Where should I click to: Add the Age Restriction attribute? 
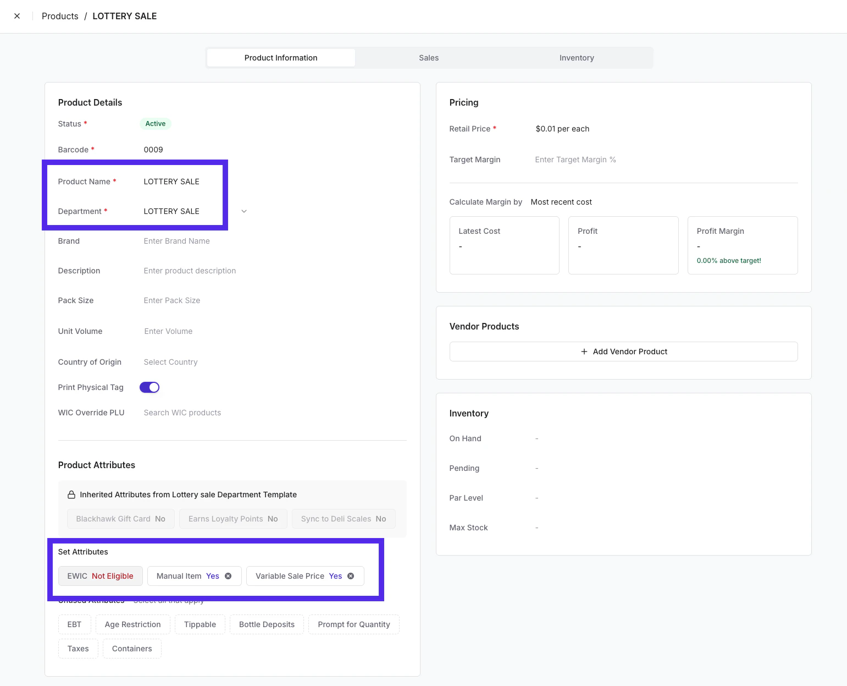point(133,624)
